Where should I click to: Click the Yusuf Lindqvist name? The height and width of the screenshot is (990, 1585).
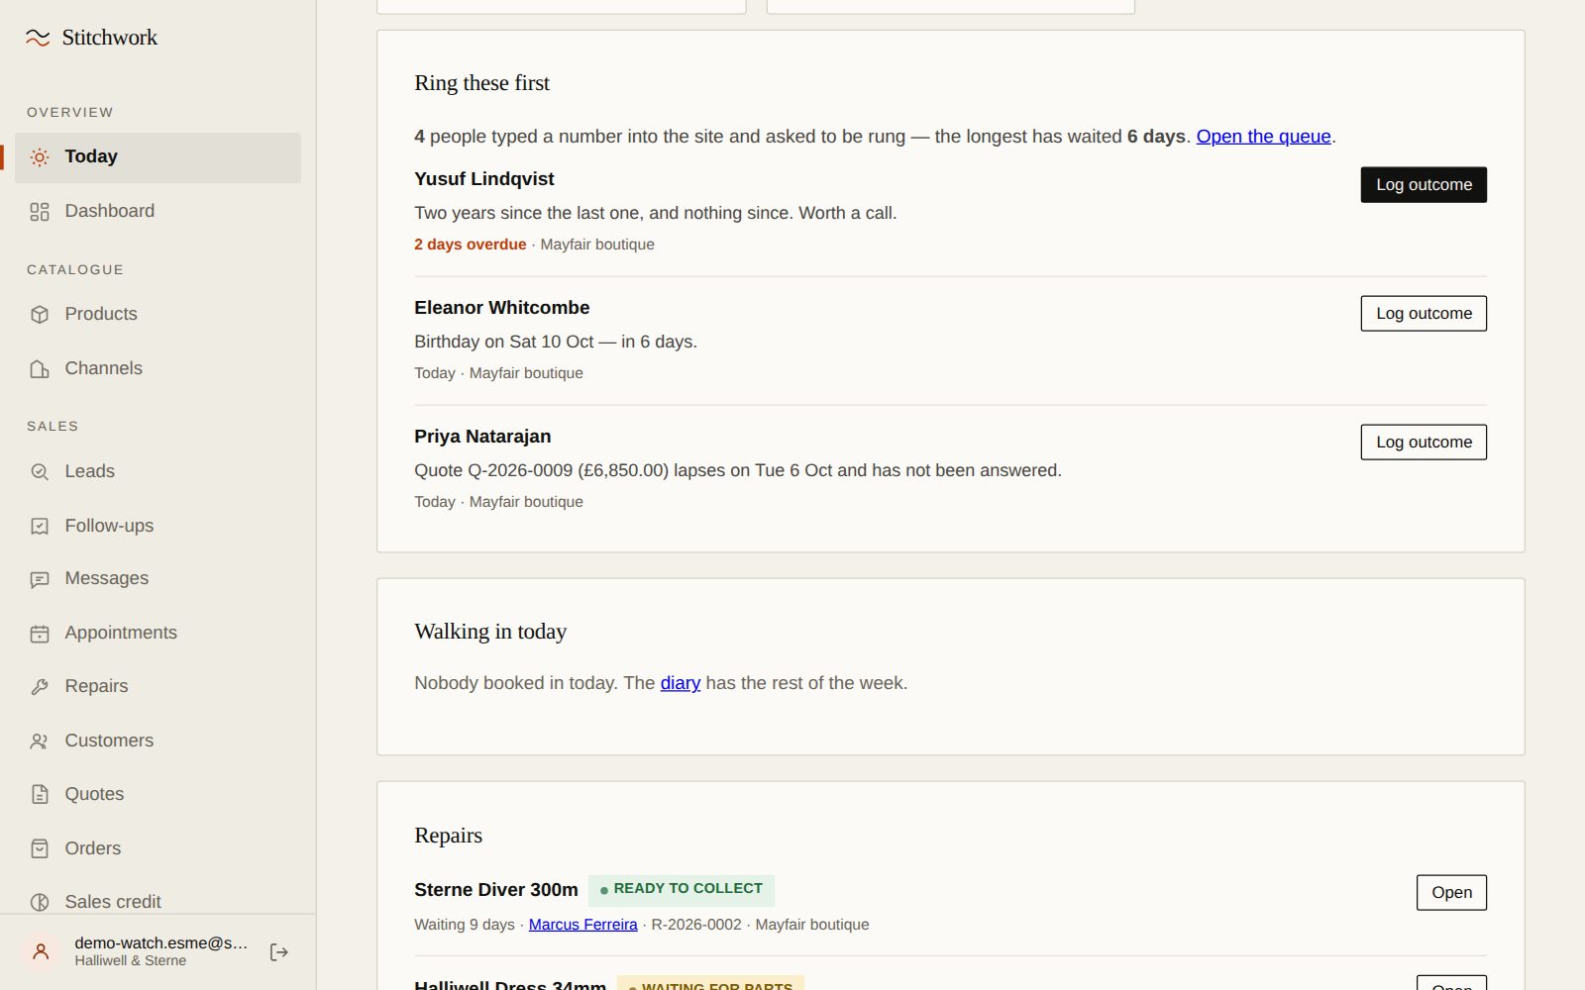click(483, 179)
